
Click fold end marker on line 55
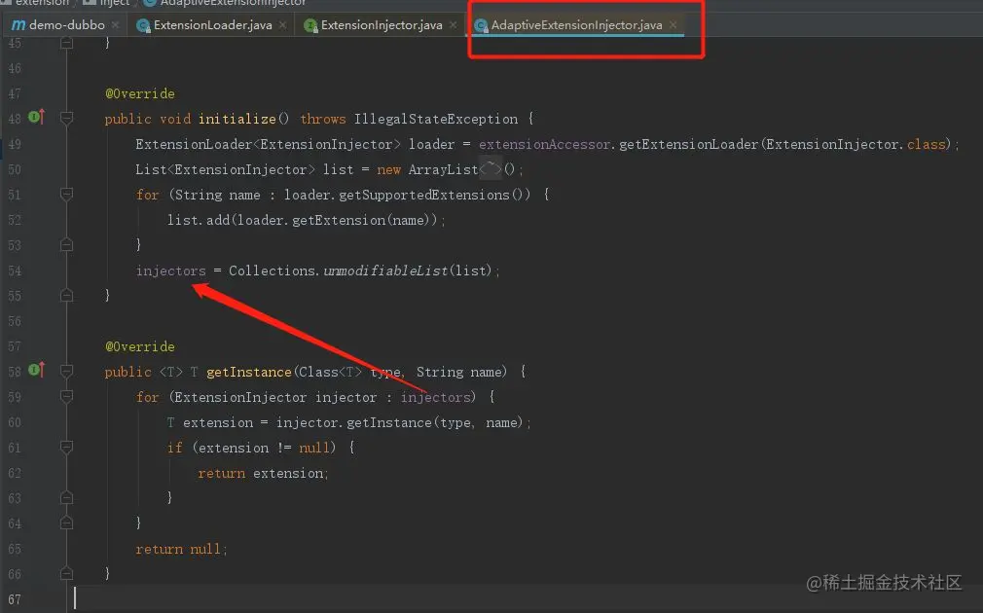66,295
